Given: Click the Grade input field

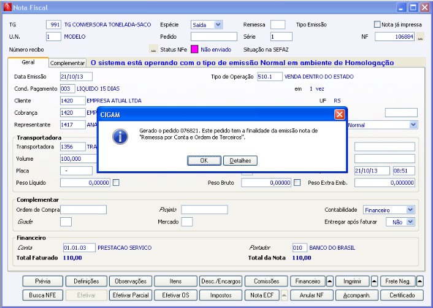Looking at the screenshot, I should (66, 222).
